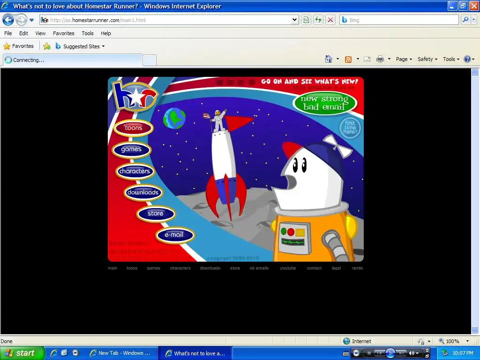480x360 pixels.
Task: Click the address bar URL field
Action: pyautogui.click(x=169, y=20)
